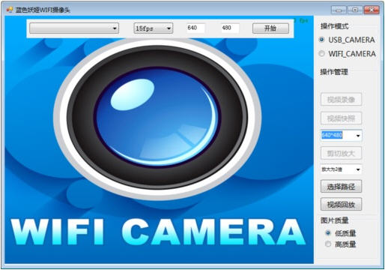This screenshot has height=270, width=385.
Task: Click the 图片质量 label
Action: point(334,220)
